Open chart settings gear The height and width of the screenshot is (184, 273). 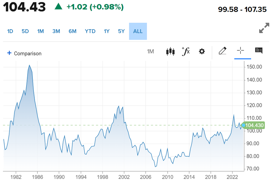point(202,51)
